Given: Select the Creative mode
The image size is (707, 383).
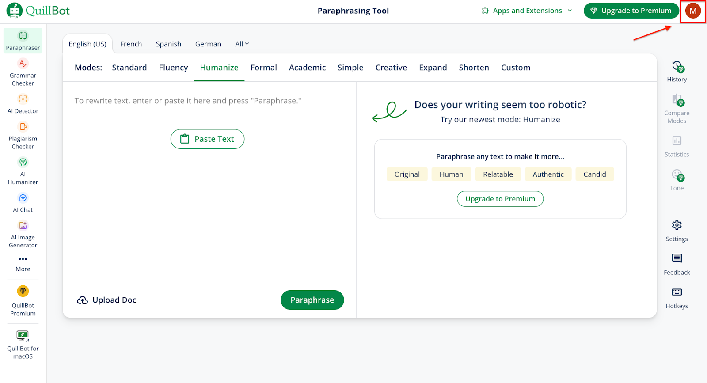Looking at the screenshot, I should click(x=391, y=68).
